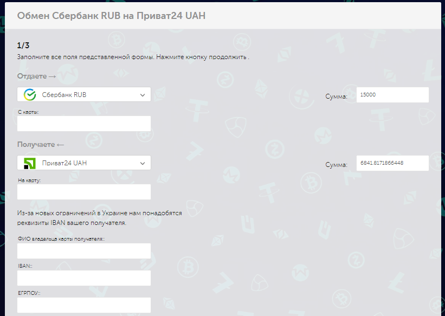Click the 'С карты:' field label
The height and width of the screenshot is (316, 445).
[28, 112]
